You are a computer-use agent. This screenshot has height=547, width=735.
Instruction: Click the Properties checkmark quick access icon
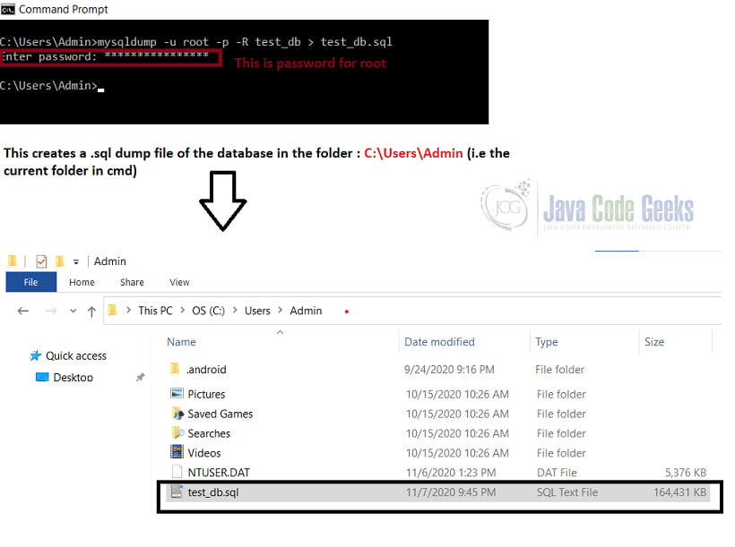click(x=41, y=261)
